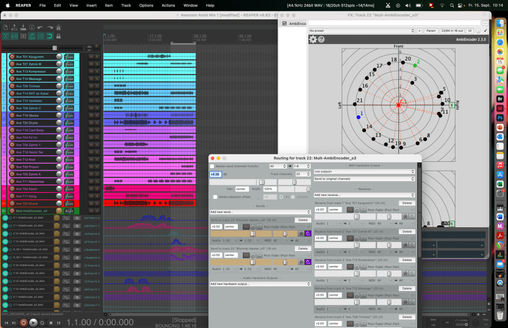Viewport: 508px width, 328px height.
Task: Expand the Track channels dropdown
Action: [x=302, y=174]
